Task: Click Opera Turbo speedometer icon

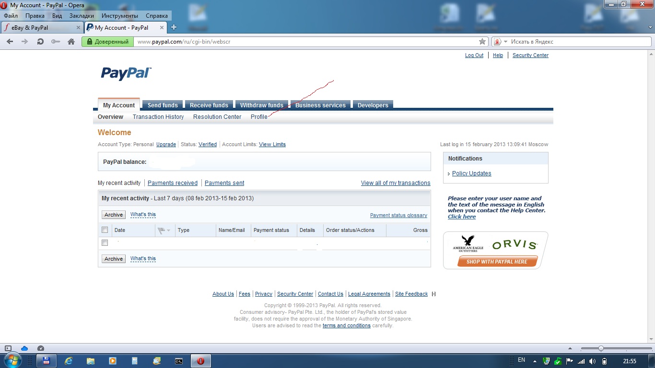Action: 41,348
